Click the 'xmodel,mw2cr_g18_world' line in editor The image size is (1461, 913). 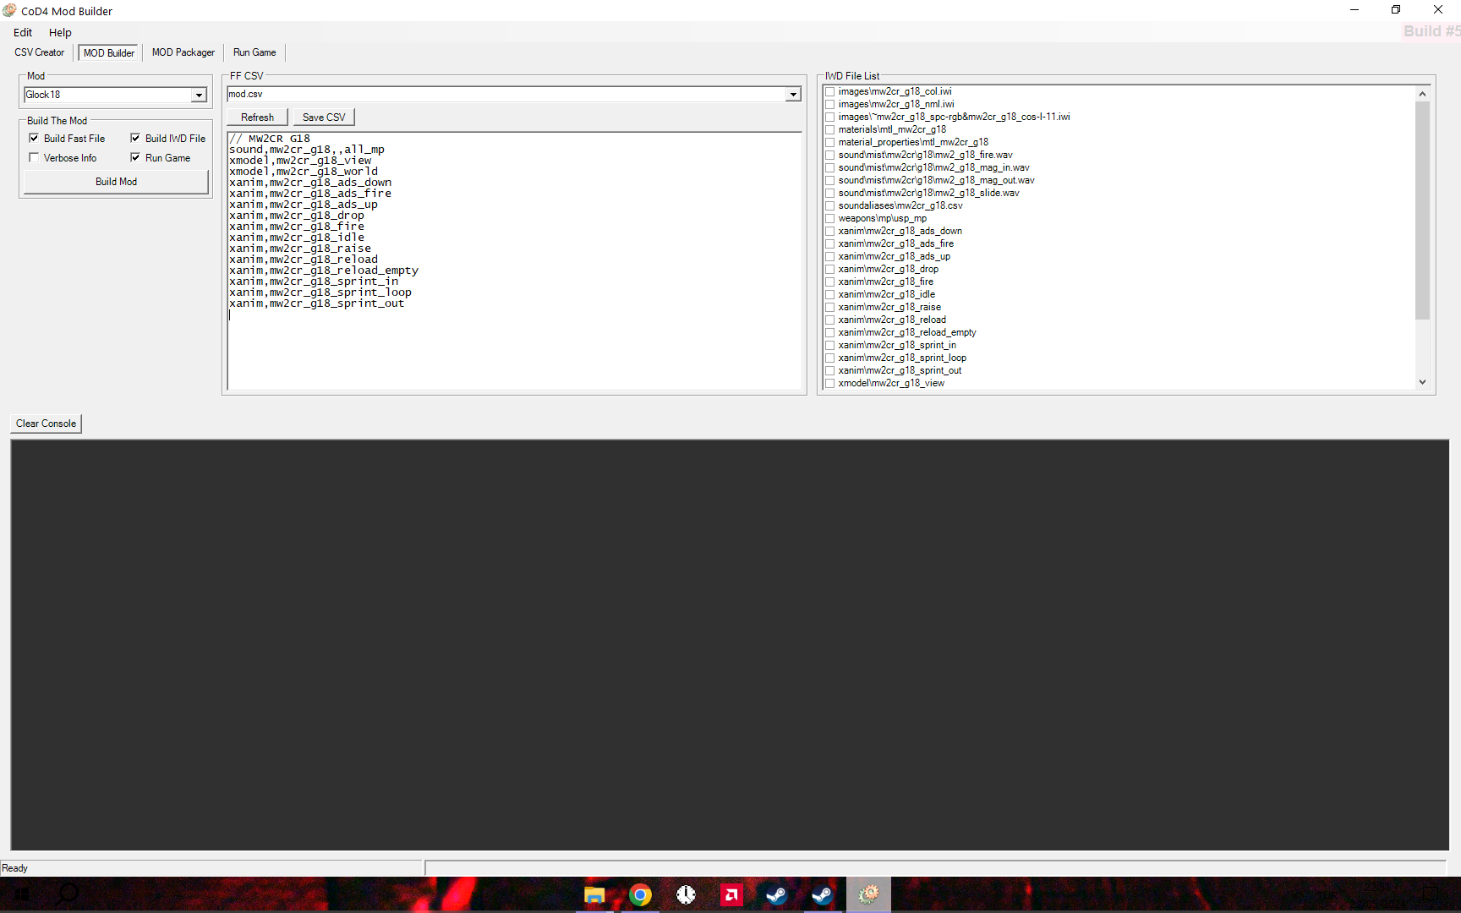[x=304, y=172]
